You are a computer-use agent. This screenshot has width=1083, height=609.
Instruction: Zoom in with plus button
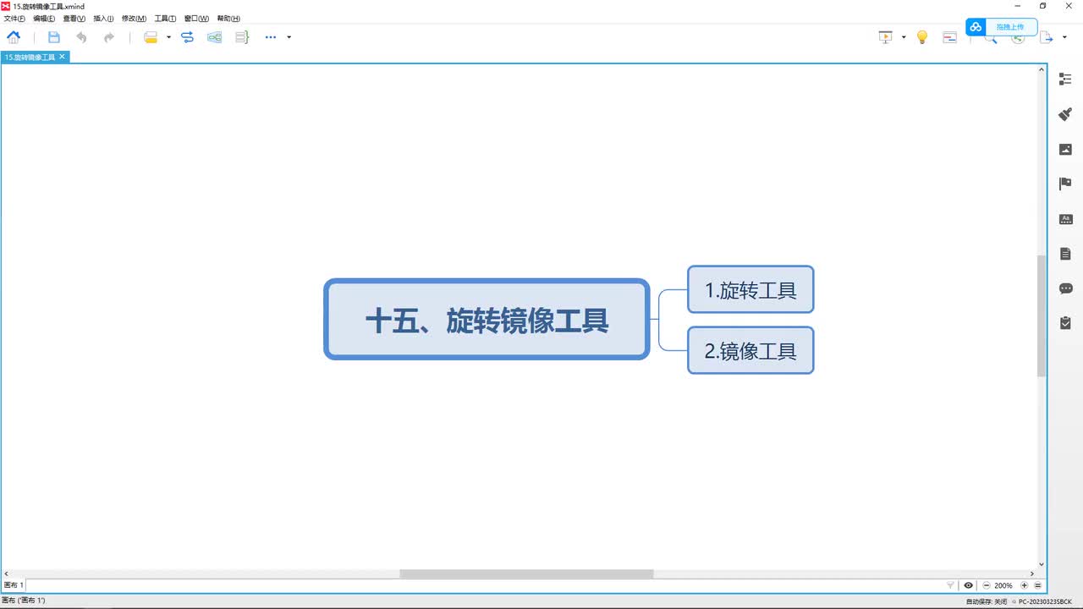(x=1024, y=585)
